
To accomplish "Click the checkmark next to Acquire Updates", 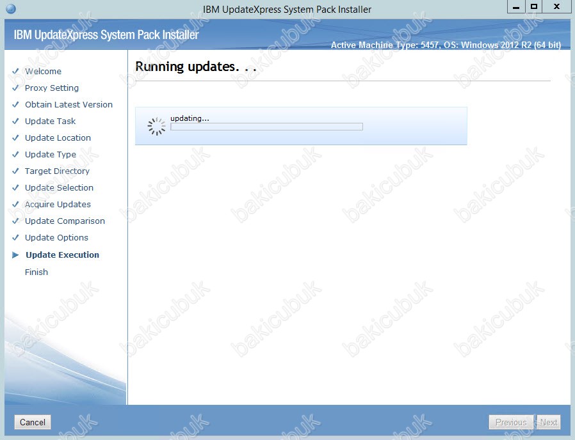I will (x=15, y=204).
